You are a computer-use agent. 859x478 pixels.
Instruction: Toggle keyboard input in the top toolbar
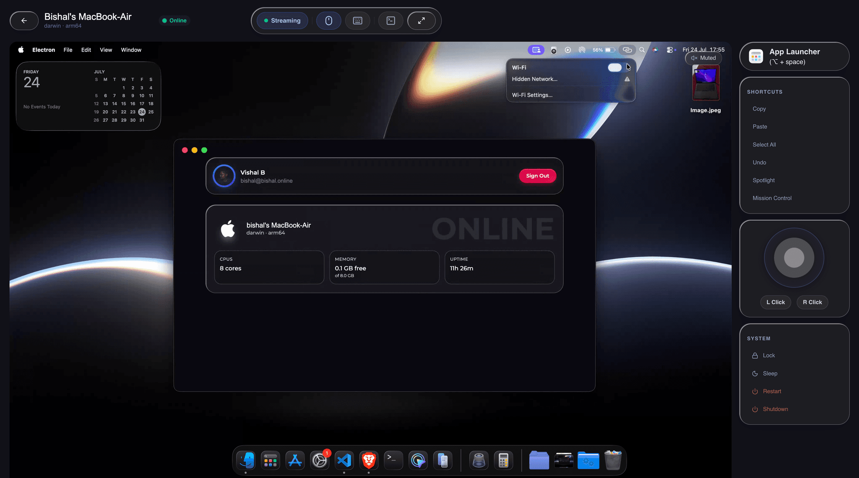(357, 21)
